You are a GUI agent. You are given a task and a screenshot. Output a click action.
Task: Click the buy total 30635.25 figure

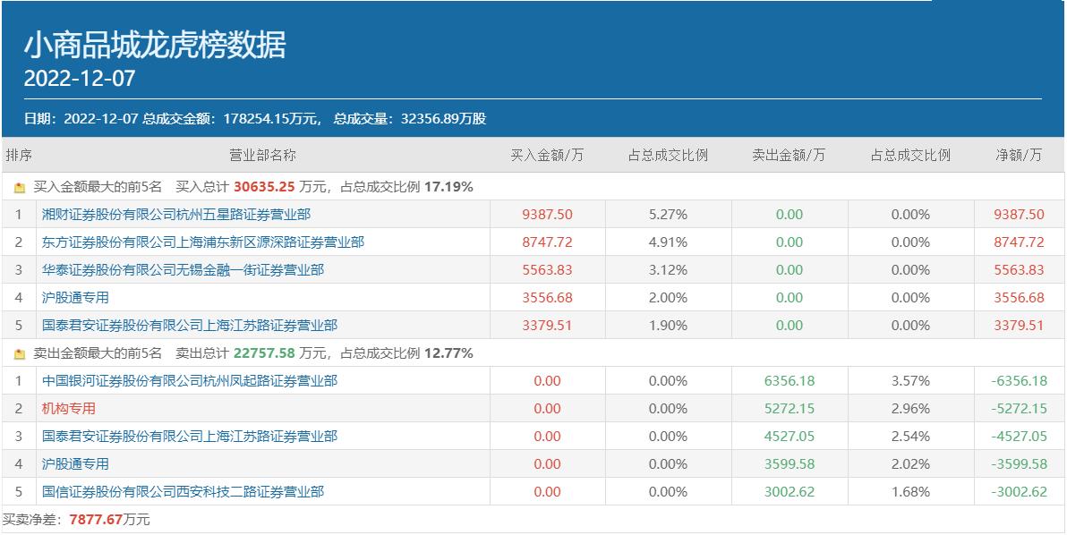click(x=264, y=188)
